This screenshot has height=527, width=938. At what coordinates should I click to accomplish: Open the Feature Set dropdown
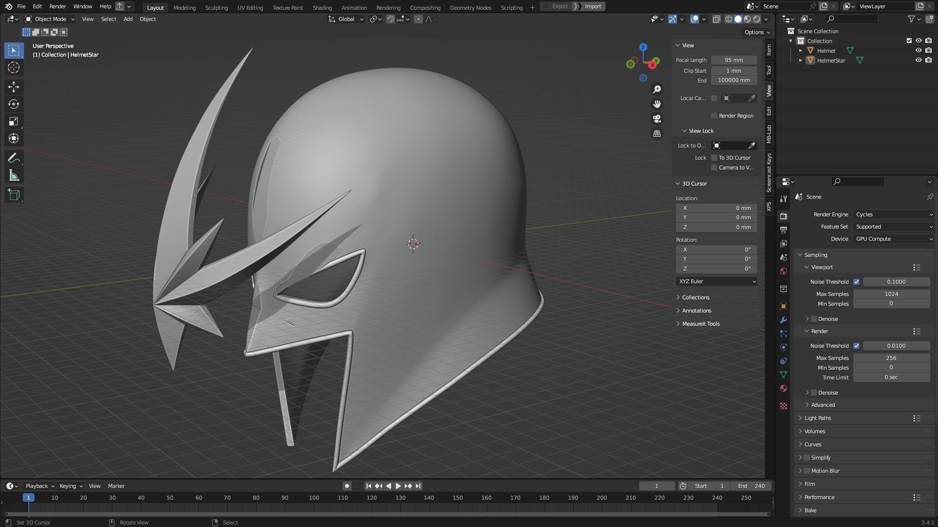pos(893,227)
